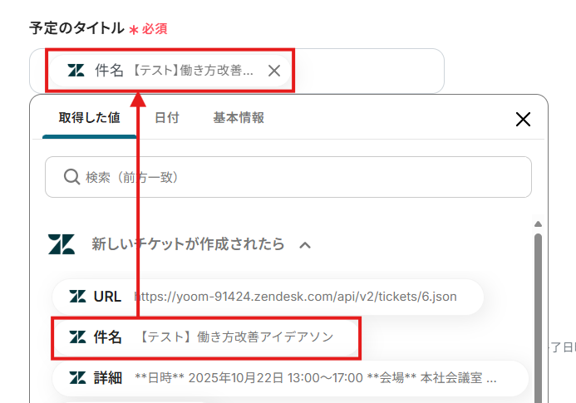Click the Zendesk logo beside 新しいチケットが作成されたら
This screenshot has width=576, height=403.
(x=62, y=244)
